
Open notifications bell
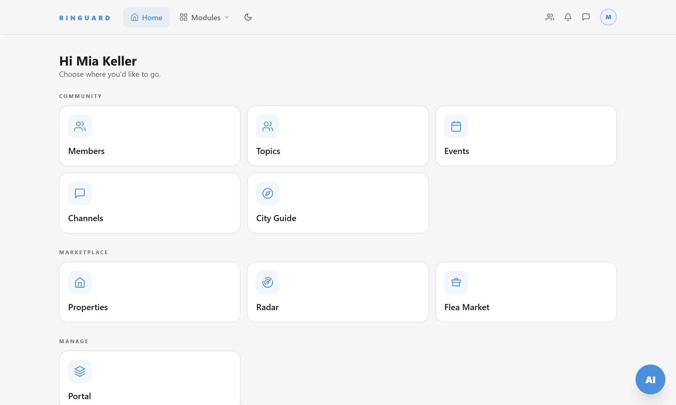tap(568, 17)
